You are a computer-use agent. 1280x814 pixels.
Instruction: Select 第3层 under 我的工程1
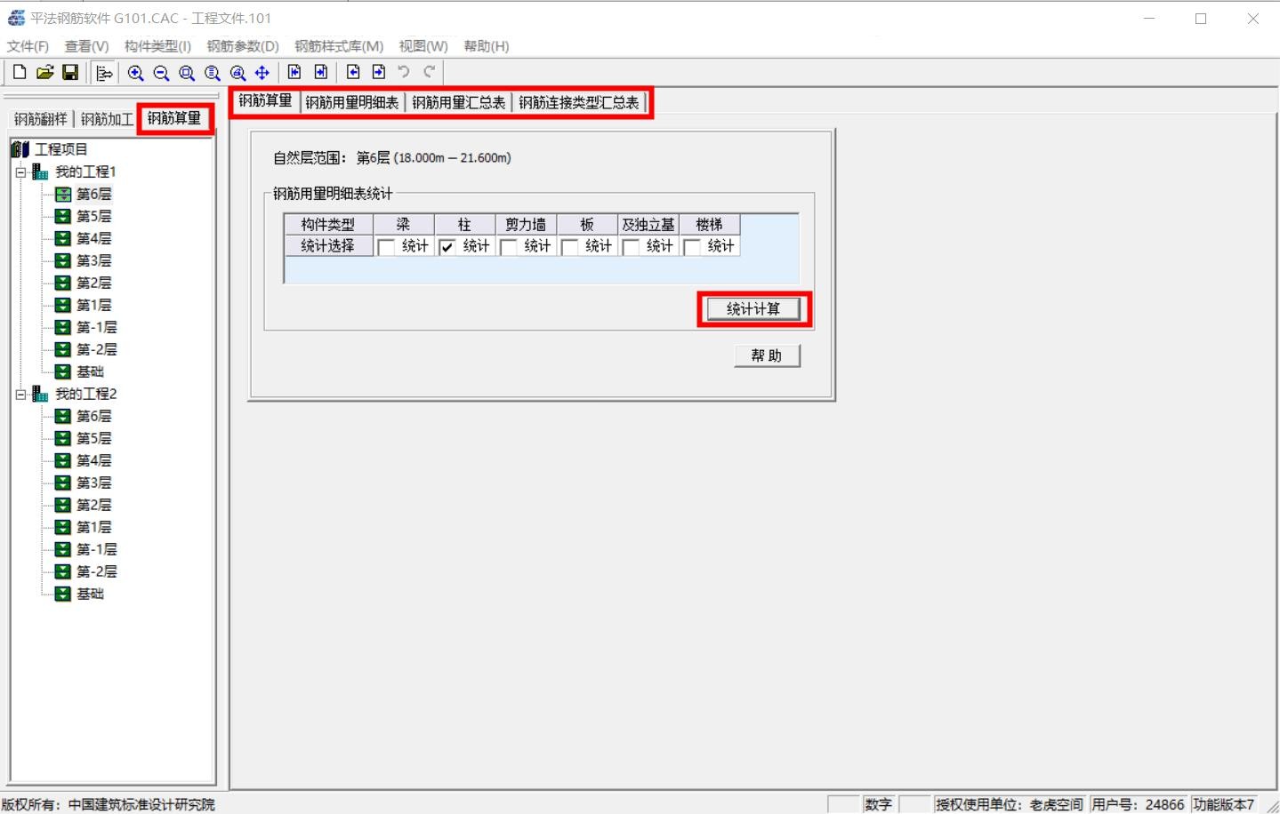point(93,260)
